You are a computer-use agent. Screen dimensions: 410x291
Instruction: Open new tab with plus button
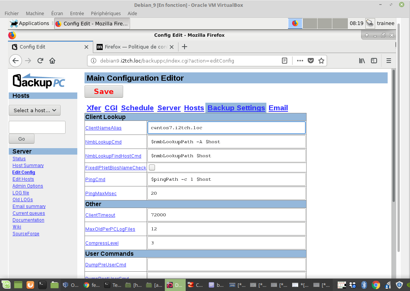pyautogui.click(x=185, y=47)
